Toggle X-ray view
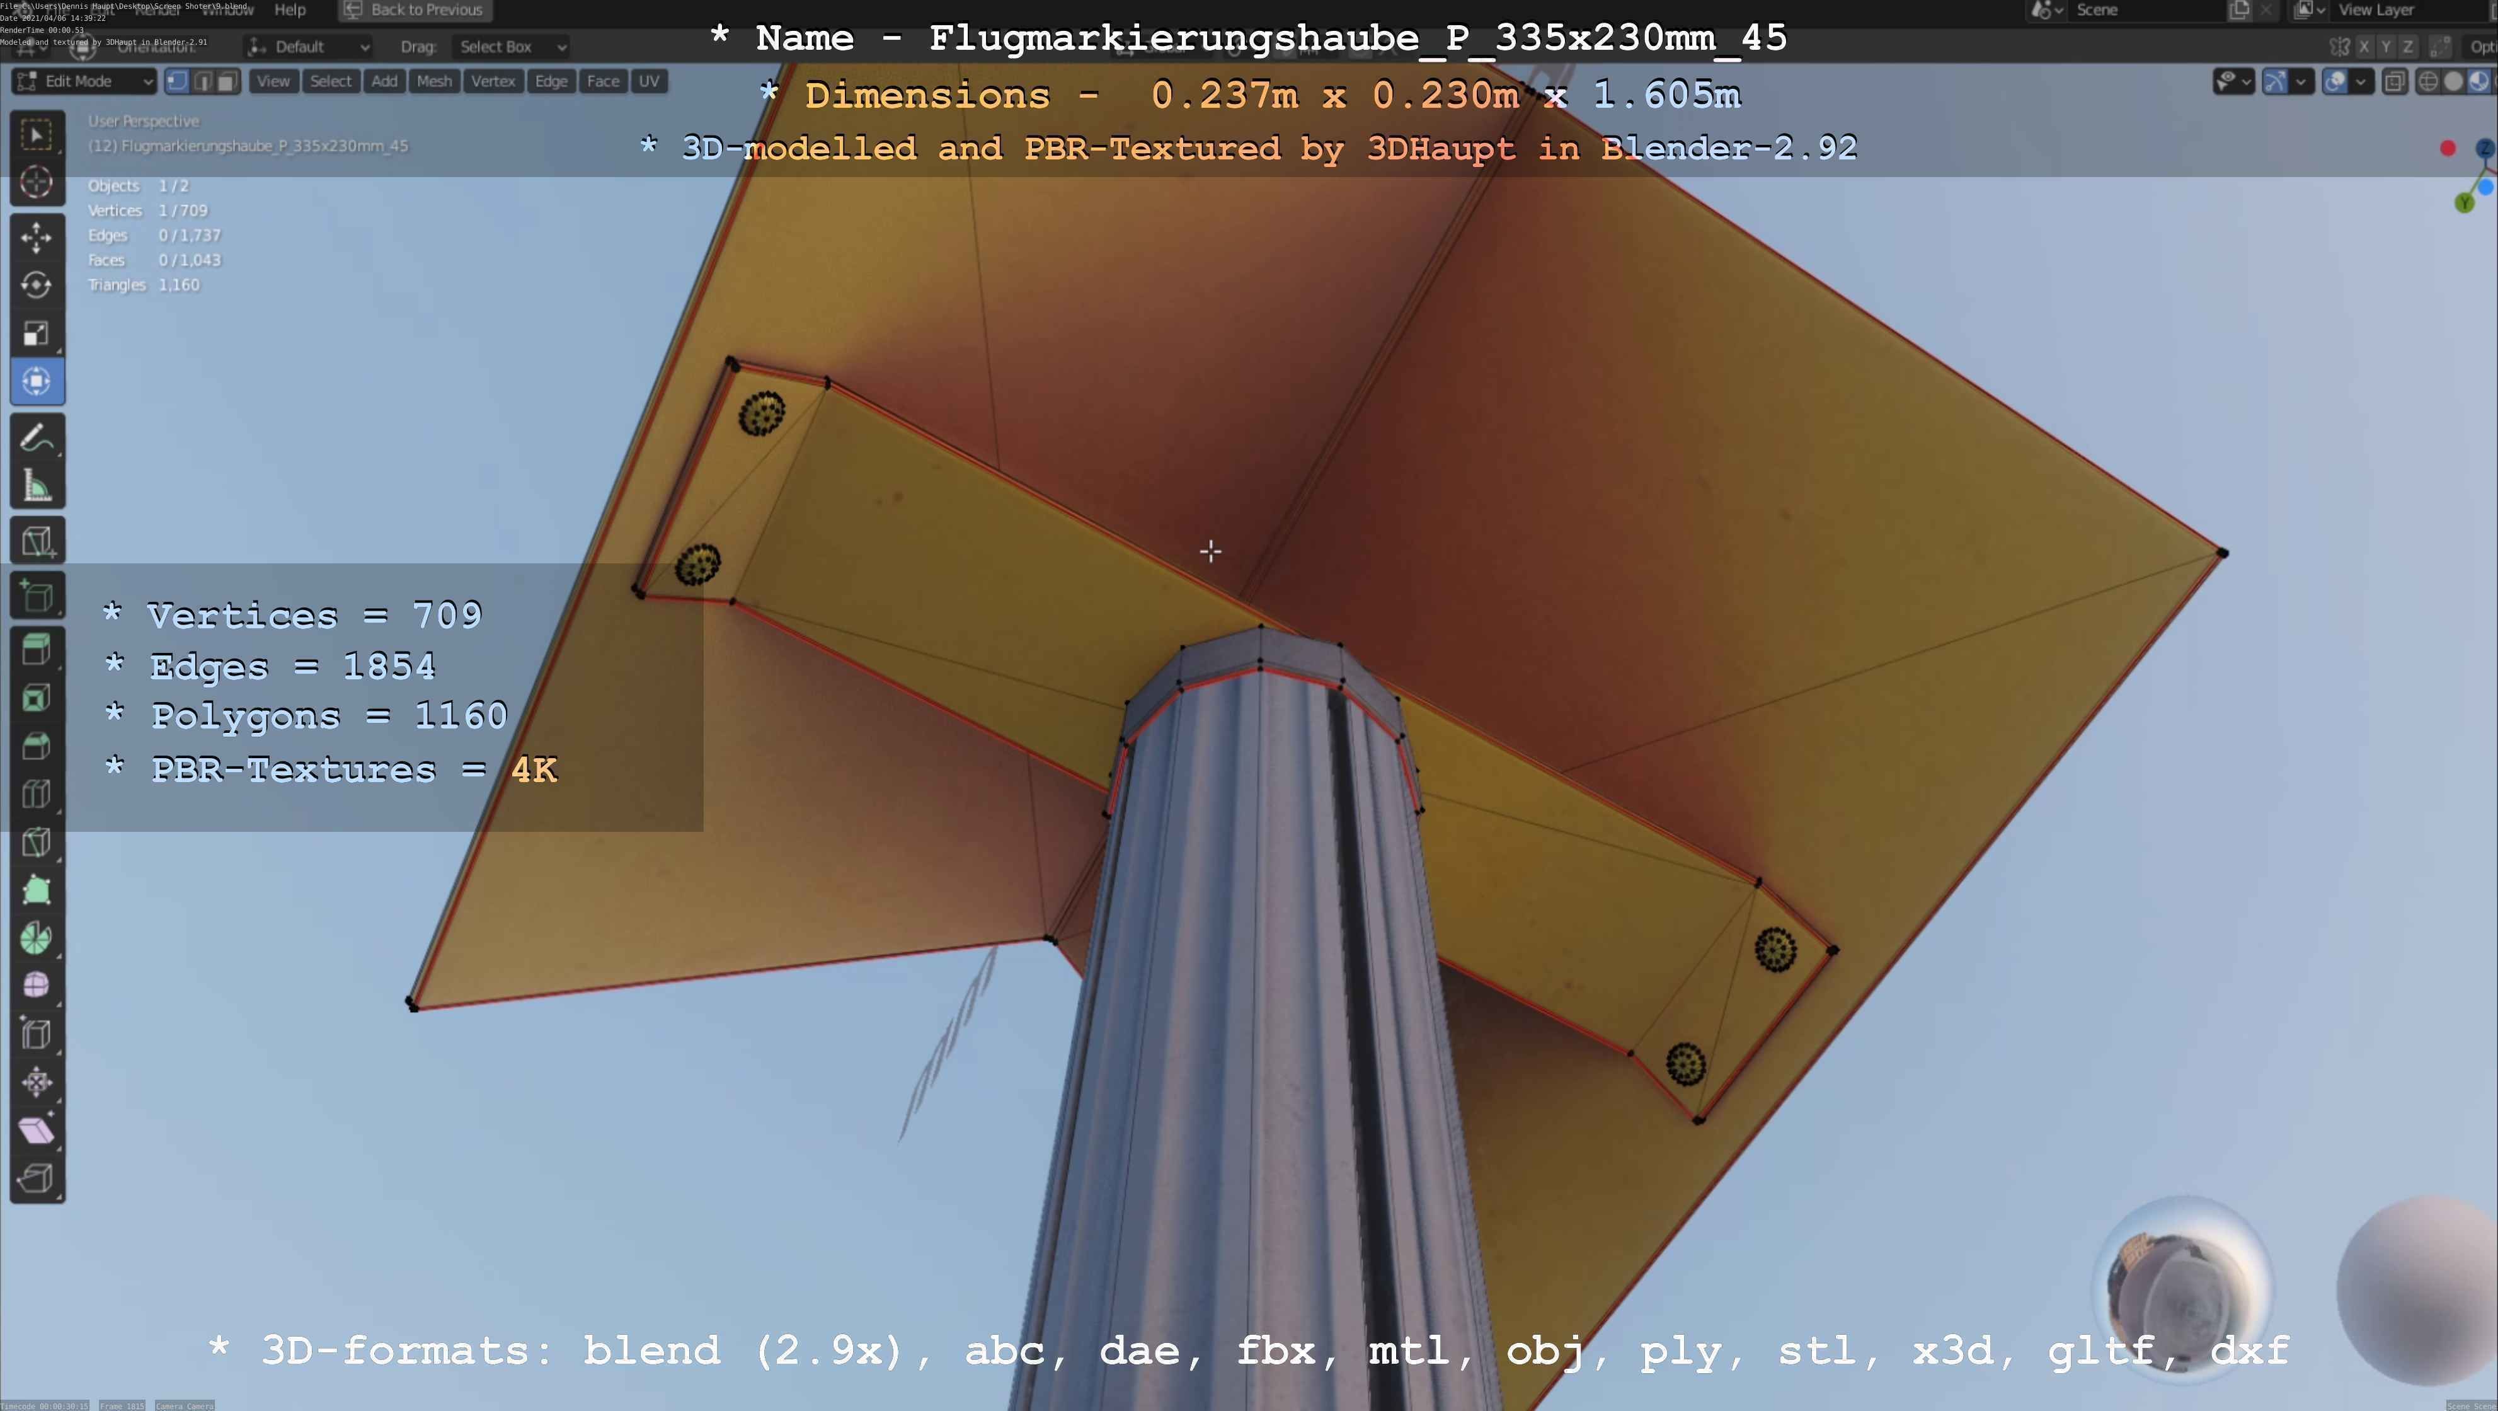 [2394, 81]
